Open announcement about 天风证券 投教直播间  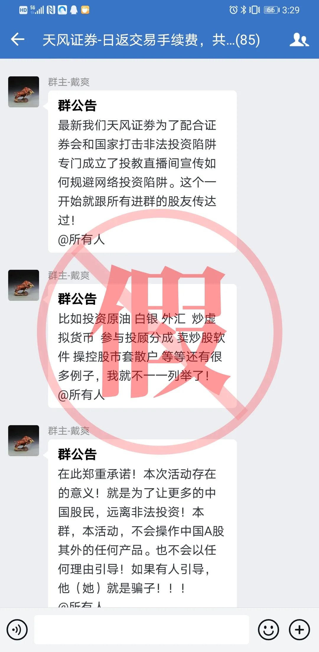[142, 172]
